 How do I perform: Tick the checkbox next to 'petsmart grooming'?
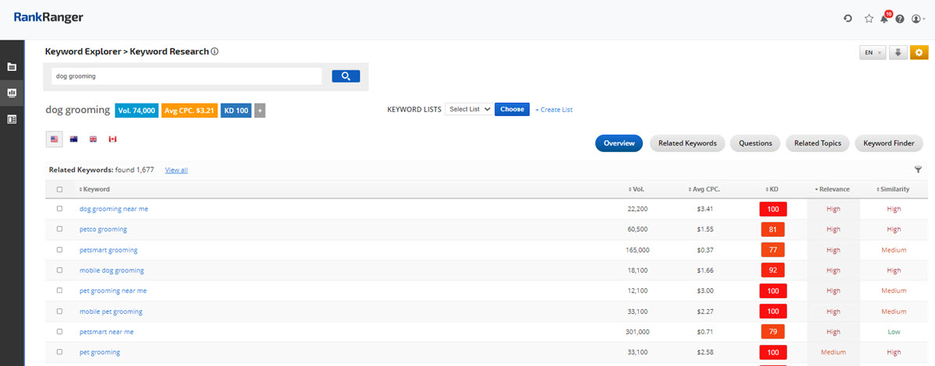(60, 250)
